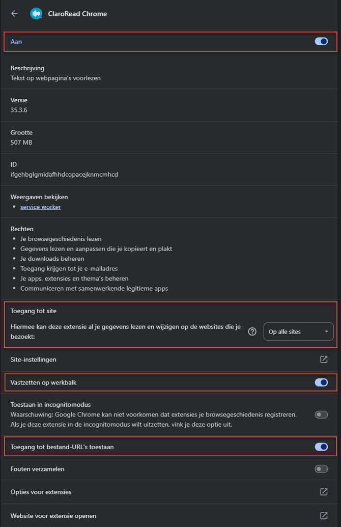Viewport: 341px width, 527px height.
Task: Click the extension ID string
Action: pos(64,175)
